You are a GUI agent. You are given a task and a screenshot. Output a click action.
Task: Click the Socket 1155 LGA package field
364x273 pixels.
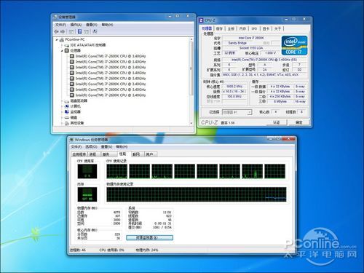[251, 48]
